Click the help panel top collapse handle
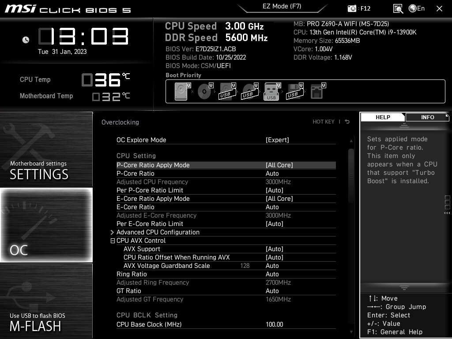The width and height of the screenshot is (452, 339). (x=404, y=125)
